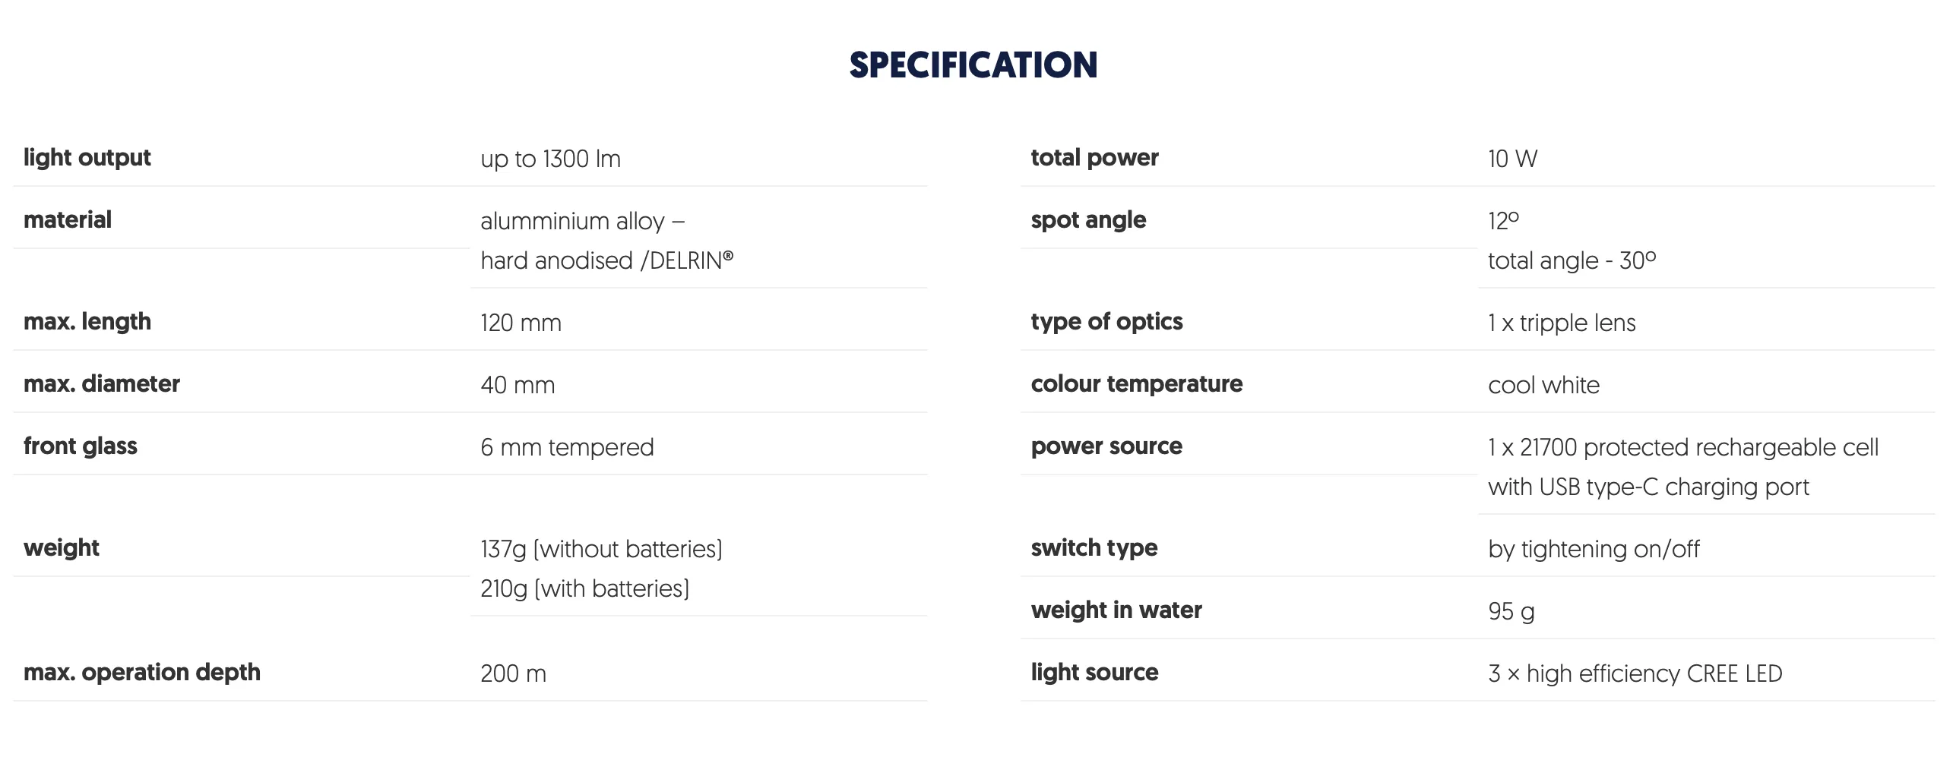The image size is (1953, 782).
Task: Select the max. length label
Action: click(x=87, y=322)
